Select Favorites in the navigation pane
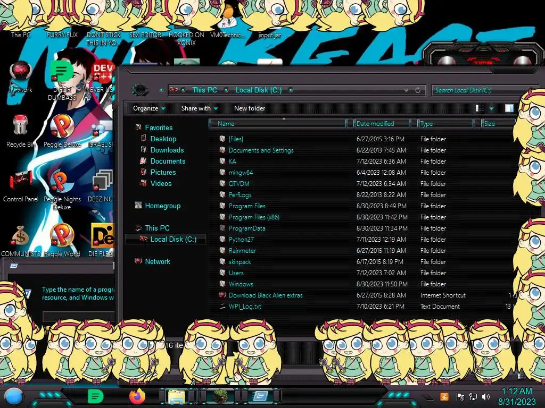This screenshot has width=545, height=408. (159, 127)
